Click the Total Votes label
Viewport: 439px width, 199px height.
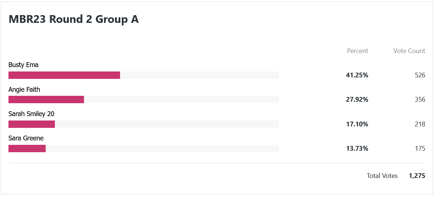382,176
